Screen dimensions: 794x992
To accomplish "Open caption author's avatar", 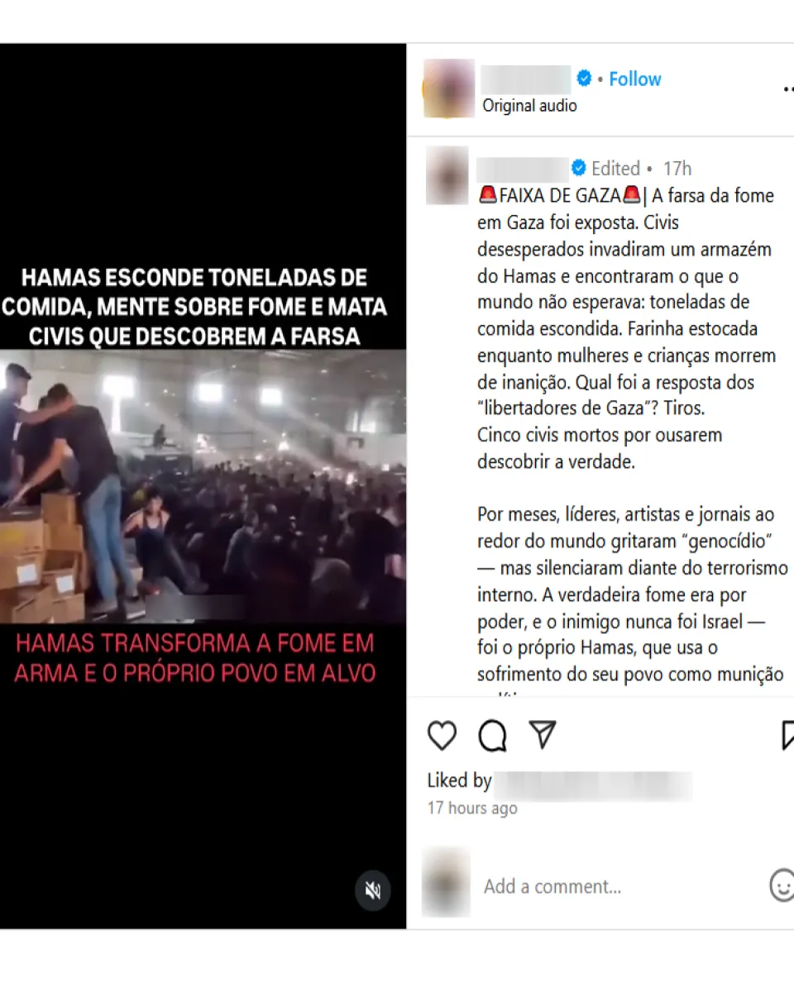I will click(447, 175).
